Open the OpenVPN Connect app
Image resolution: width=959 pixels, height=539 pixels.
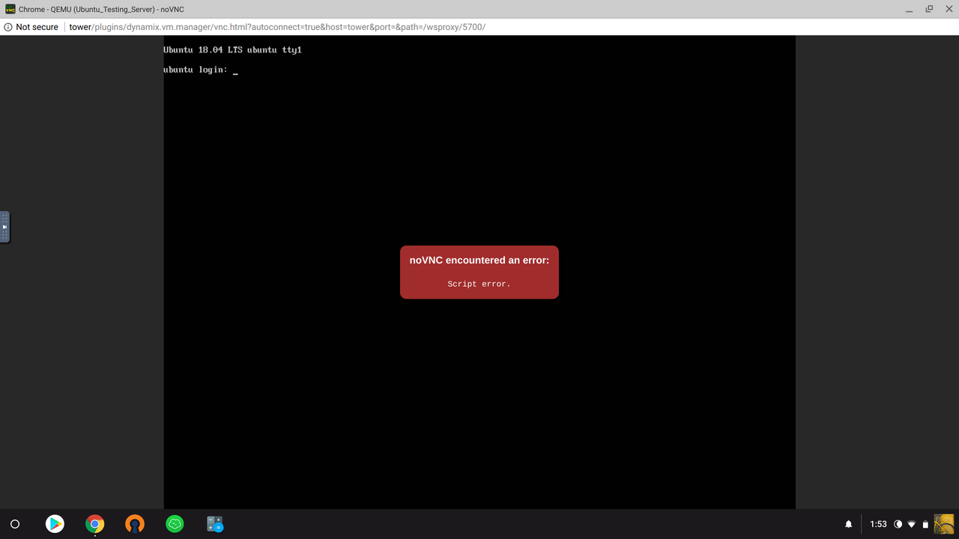pos(135,524)
